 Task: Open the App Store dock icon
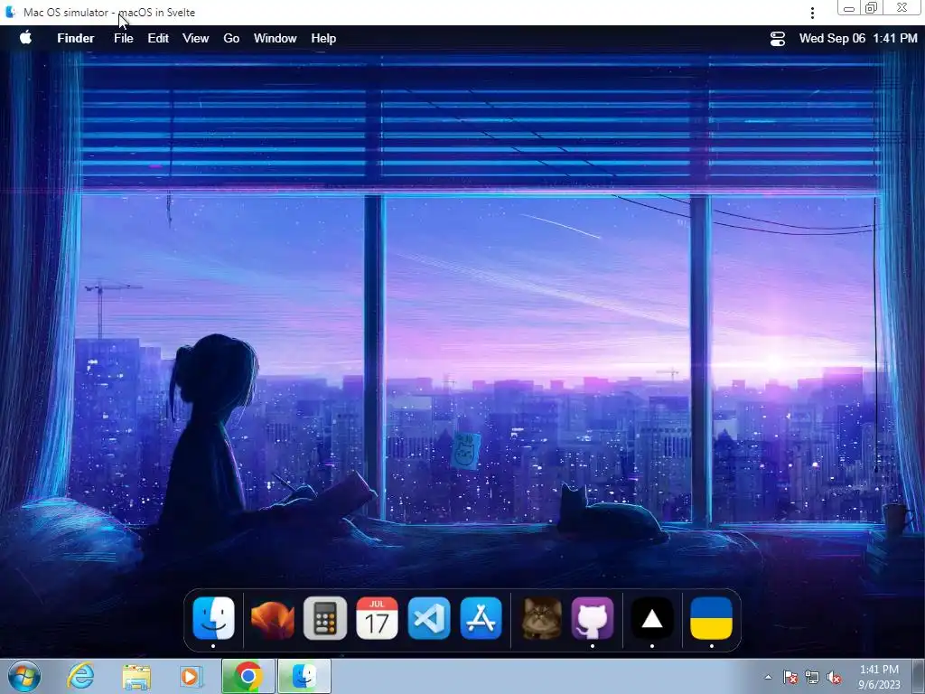pos(481,618)
